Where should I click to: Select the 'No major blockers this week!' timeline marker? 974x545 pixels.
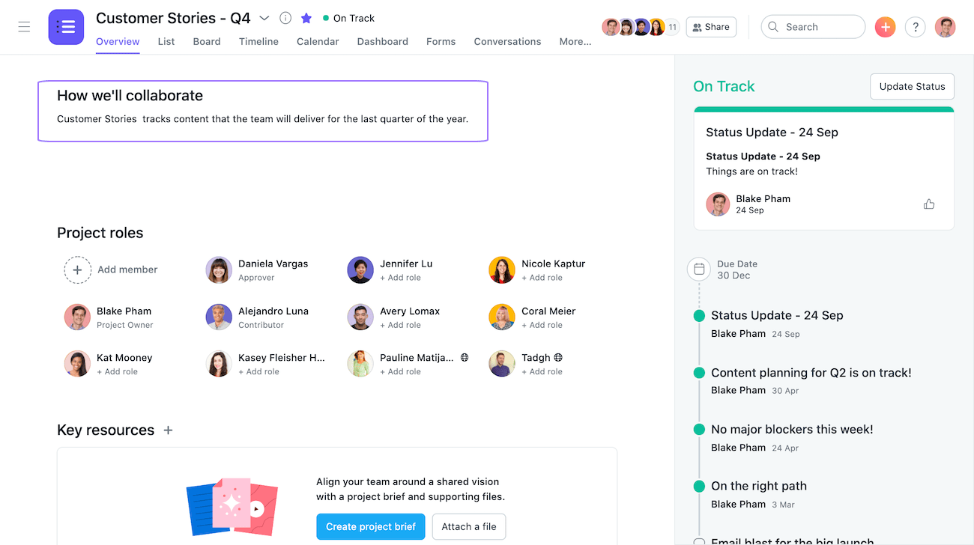(x=699, y=430)
